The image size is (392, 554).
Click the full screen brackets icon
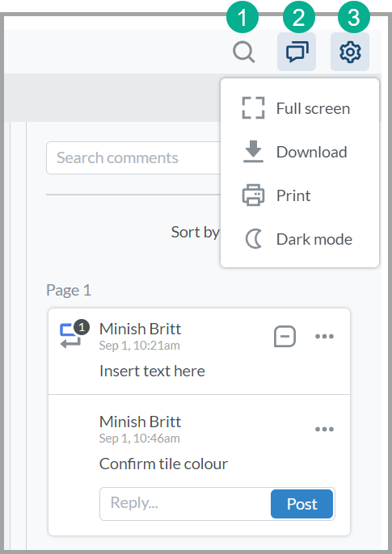tap(253, 107)
